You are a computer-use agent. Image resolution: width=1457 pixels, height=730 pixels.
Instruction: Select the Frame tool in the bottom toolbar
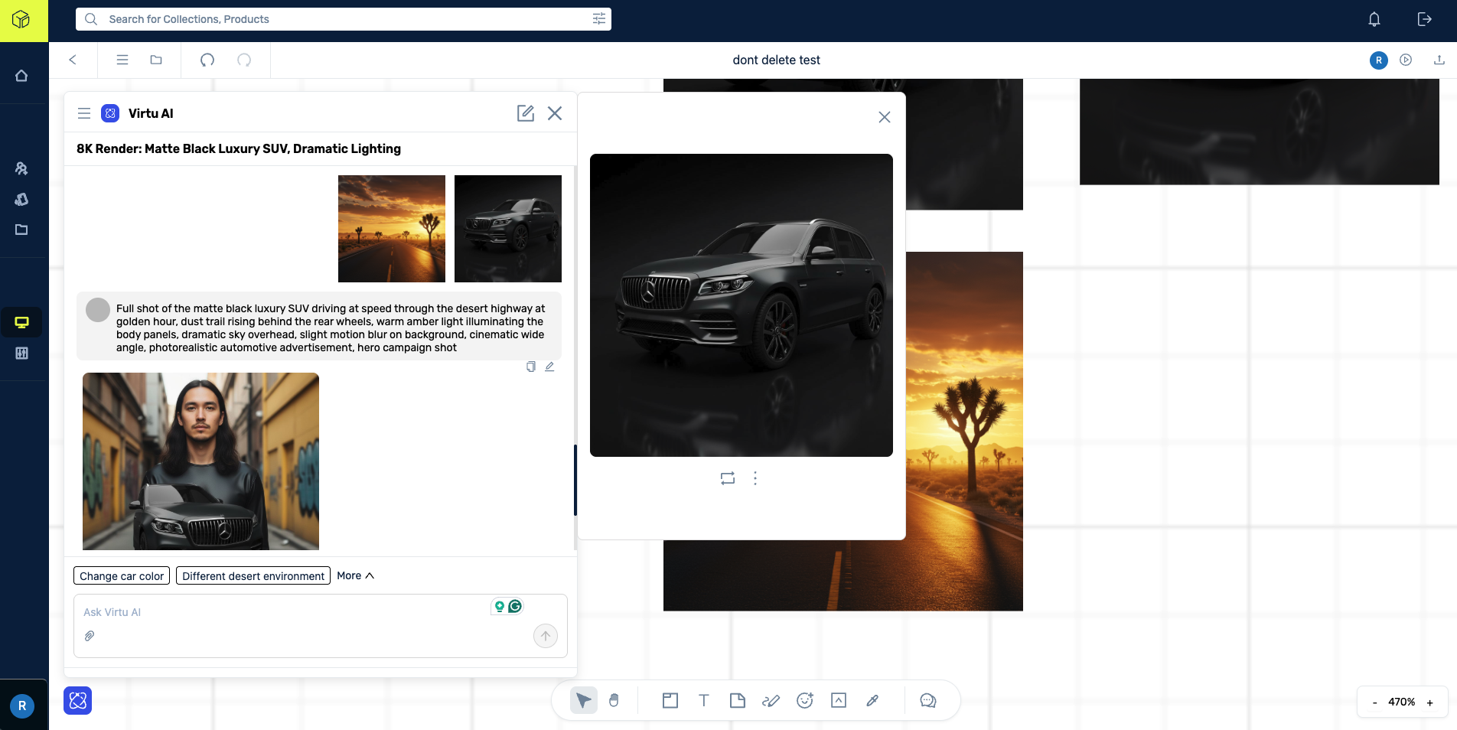[x=670, y=700]
